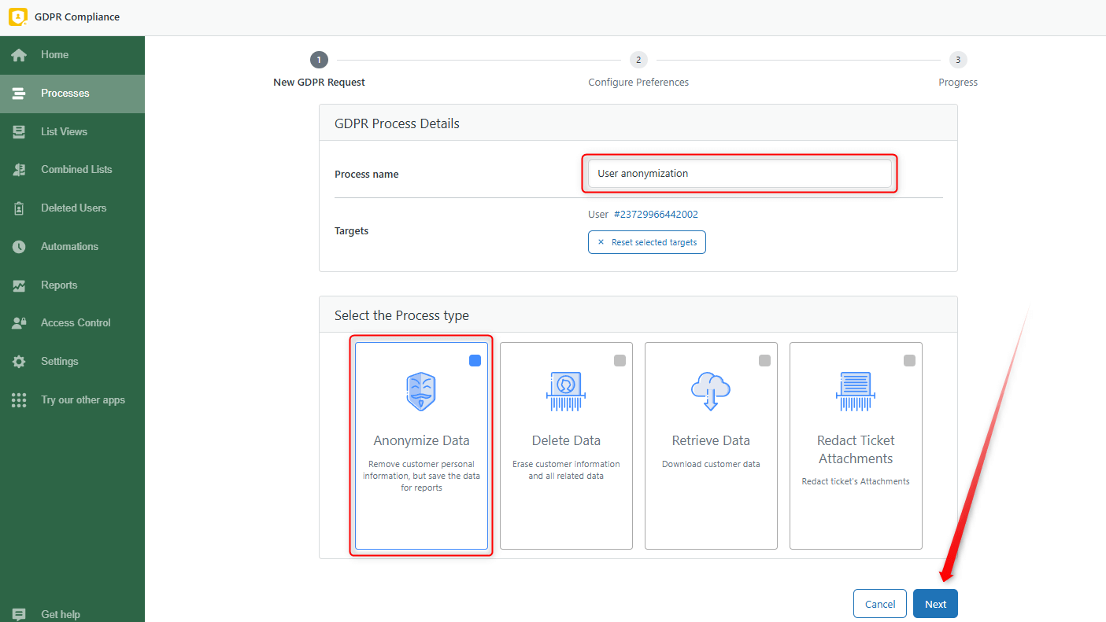Click the 'Select the Process type' heading
Image resolution: width=1106 pixels, height=622 pixels.
tap(401, 315)
